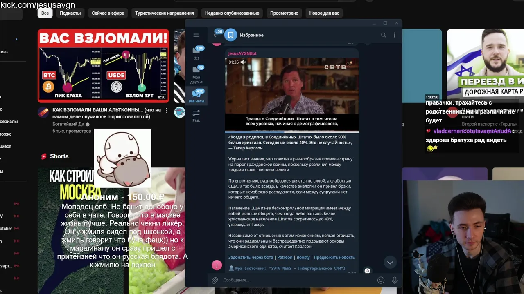
Task: Select the dct chat folder
Action: (x=196, y=53)
